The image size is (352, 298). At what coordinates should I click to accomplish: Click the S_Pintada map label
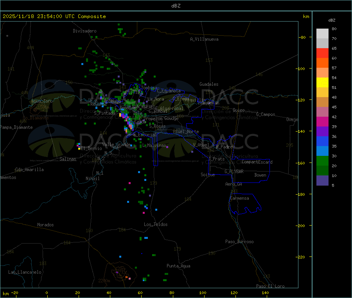104,113
